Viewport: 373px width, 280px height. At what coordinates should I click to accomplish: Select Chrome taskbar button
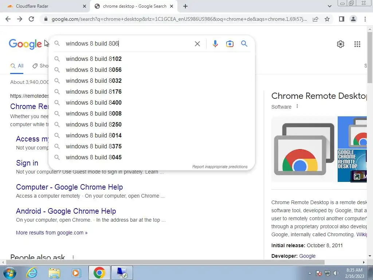[x=99, y=273]
